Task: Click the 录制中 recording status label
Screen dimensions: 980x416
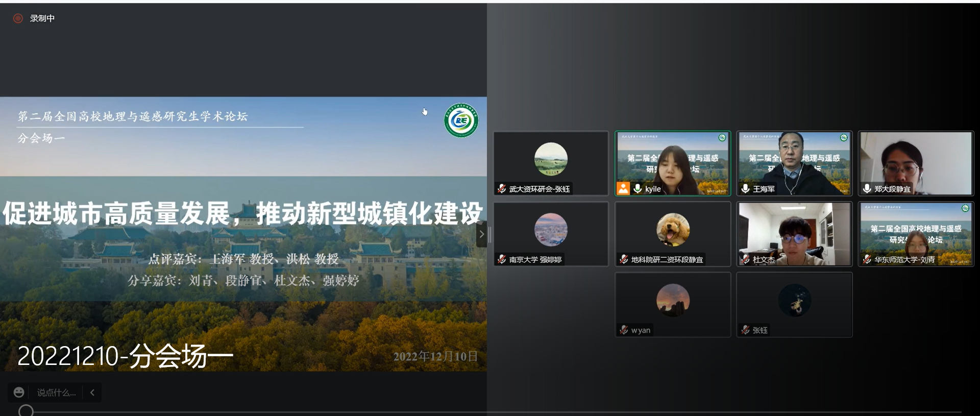Action: (x=42, y=18)
